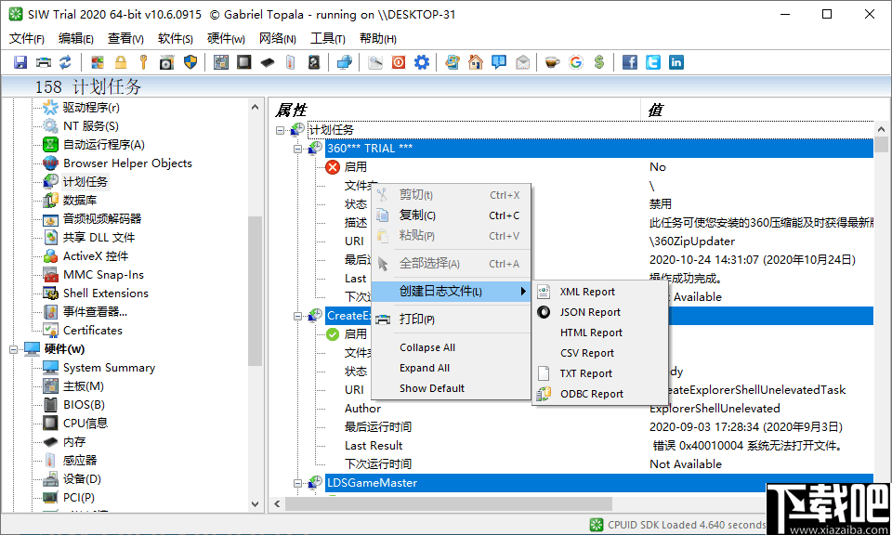Choose 复制 from the context menu

(415, 215)
